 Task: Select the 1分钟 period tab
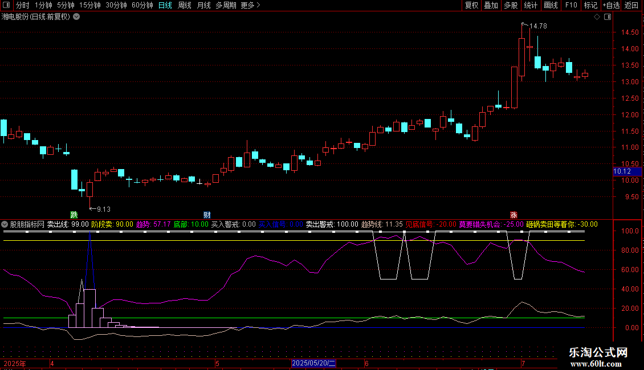[x=43, y=5]
